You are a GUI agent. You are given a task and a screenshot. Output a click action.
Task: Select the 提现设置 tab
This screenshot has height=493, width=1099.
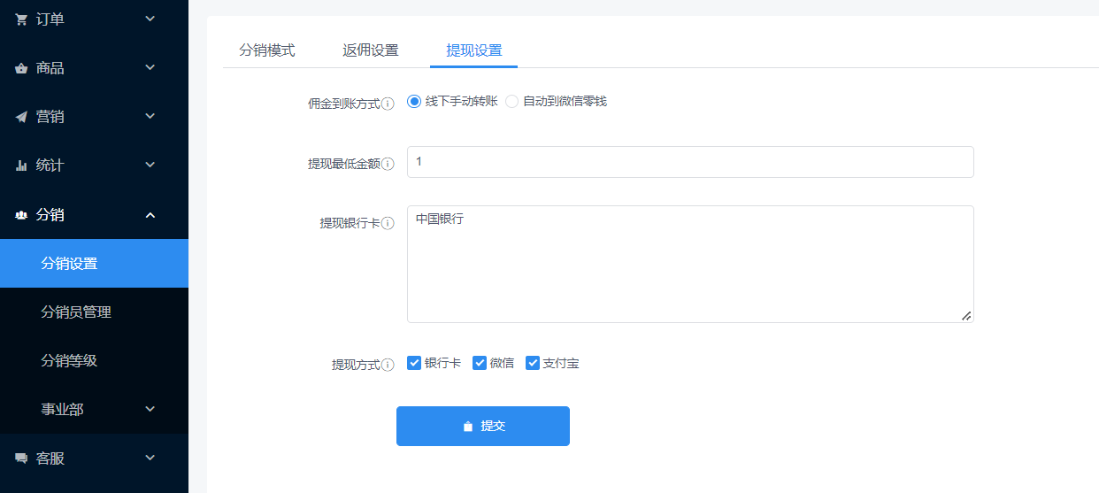(474, 50)
